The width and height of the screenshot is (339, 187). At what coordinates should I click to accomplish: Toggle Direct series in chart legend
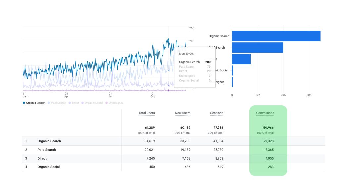(x=74, y=103)
